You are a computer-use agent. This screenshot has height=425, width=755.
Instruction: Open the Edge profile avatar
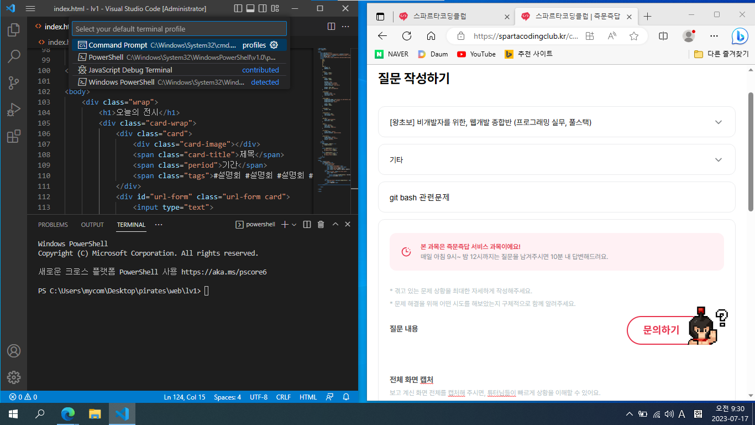point(689,36)
